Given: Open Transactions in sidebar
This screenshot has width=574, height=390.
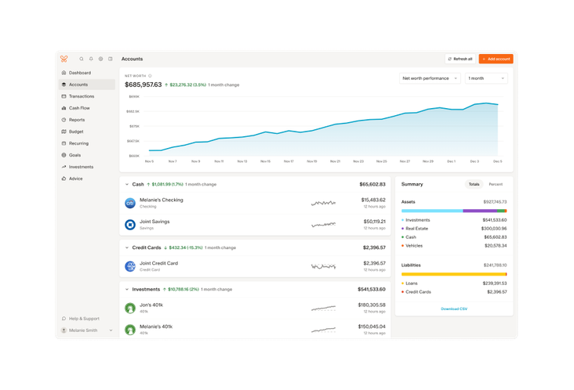Looking at the screenshot, I should click(87, 96).
